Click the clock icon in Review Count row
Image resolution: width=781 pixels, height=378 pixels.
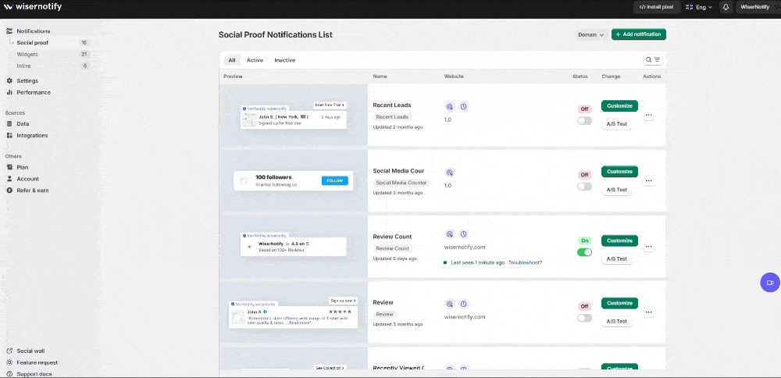pos(464,234)
